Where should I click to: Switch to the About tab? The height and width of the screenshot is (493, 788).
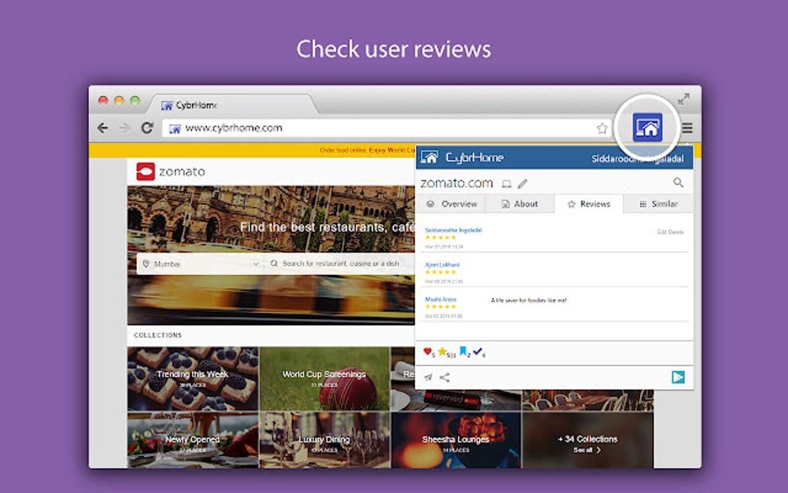pyautogui.click(x=520, y=204)
